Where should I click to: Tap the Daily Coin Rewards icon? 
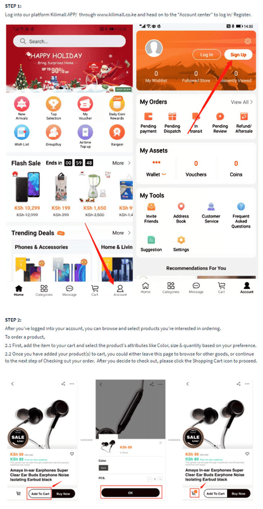(x=117, y=104)
